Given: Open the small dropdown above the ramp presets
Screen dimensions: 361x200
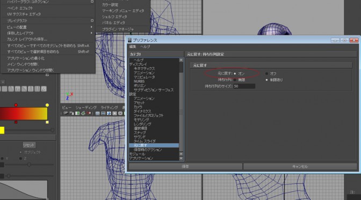Looking at the screenshot, I should pos(3,82).
